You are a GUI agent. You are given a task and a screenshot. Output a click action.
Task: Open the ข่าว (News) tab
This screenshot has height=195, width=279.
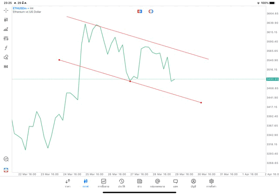[139, 183]
